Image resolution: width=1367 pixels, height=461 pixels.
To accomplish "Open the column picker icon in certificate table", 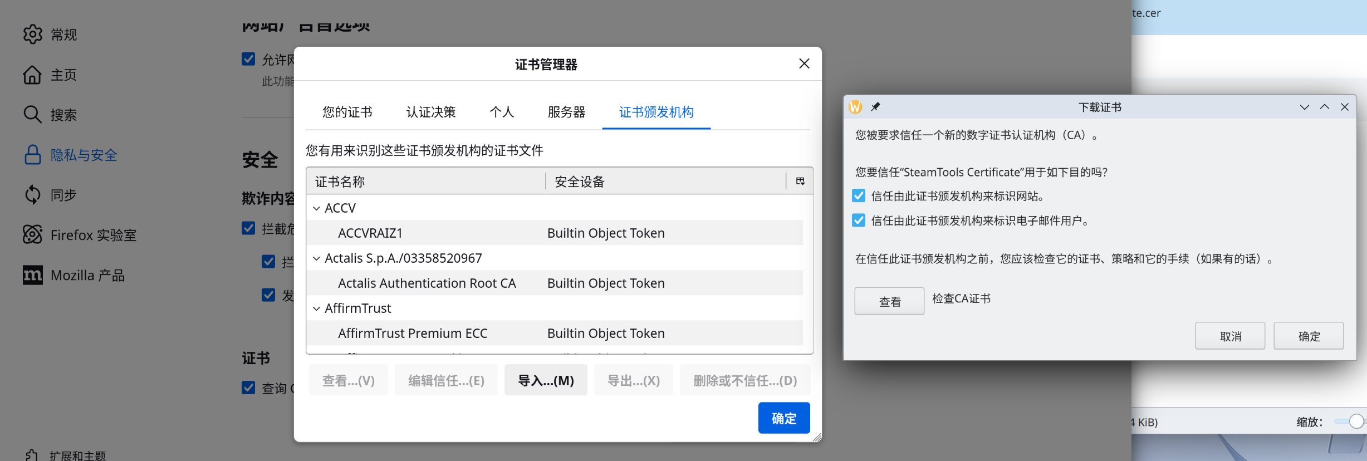I will pos(800,181).
